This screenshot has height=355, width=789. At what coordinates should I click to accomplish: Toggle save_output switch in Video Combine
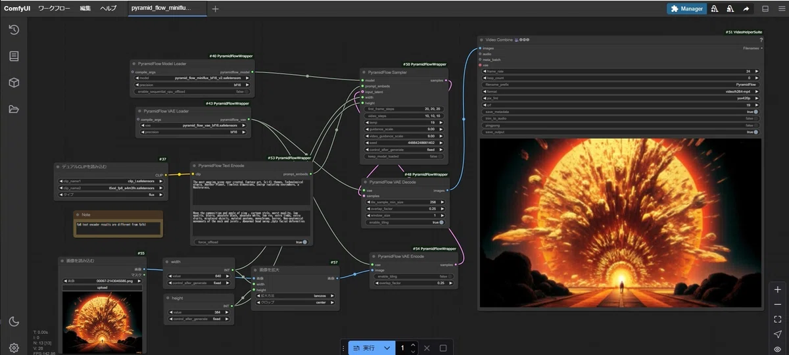click(755, 131)
